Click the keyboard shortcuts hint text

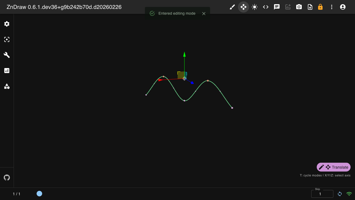(325, 175)
